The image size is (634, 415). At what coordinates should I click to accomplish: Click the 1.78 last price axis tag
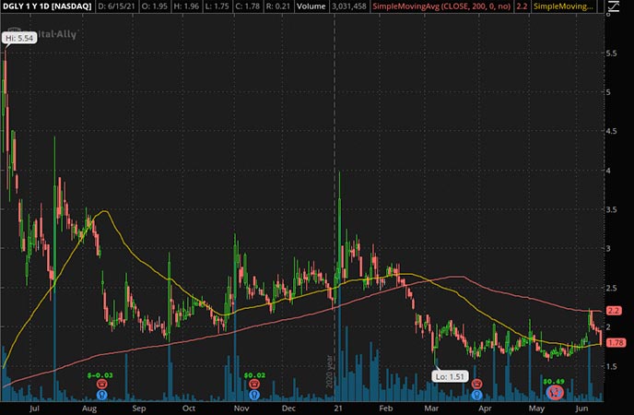(x=616, y=342)
